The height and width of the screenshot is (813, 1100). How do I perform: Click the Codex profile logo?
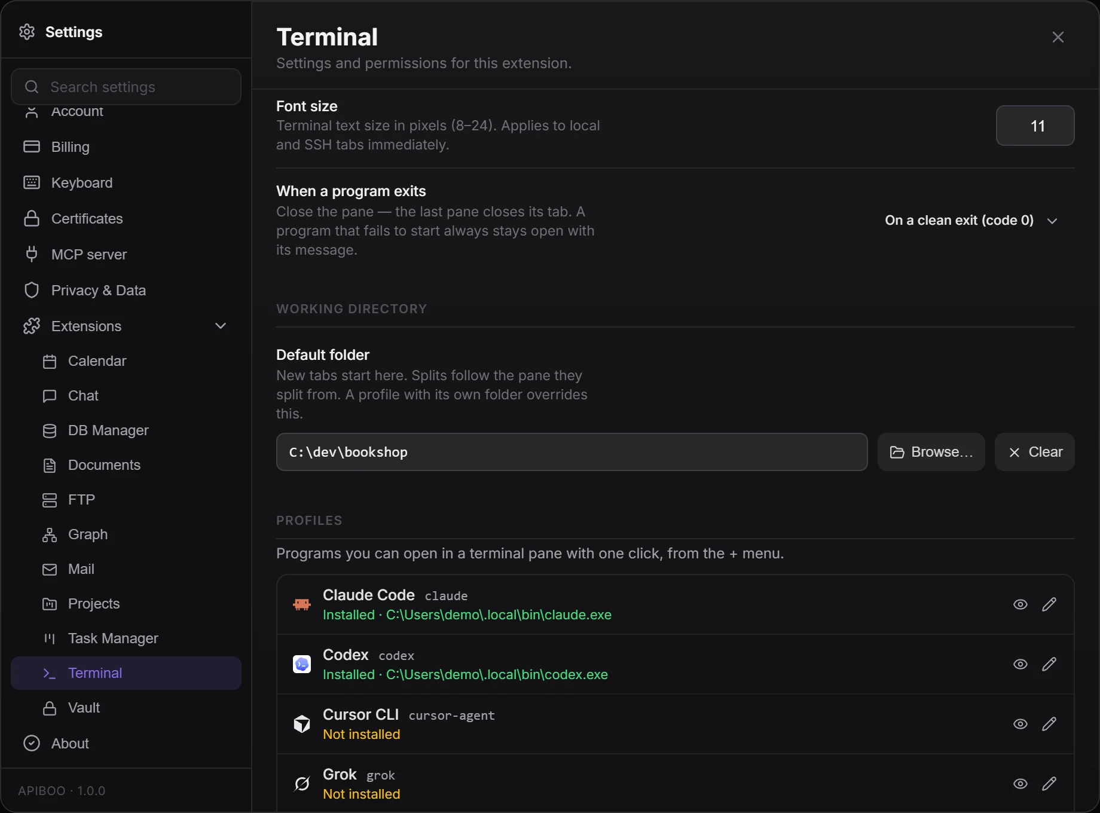pos(302,664)
